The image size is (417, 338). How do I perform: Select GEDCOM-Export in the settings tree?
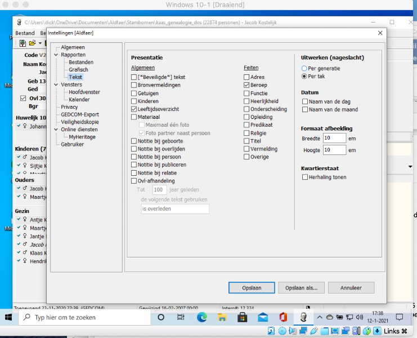pos(79,114)
